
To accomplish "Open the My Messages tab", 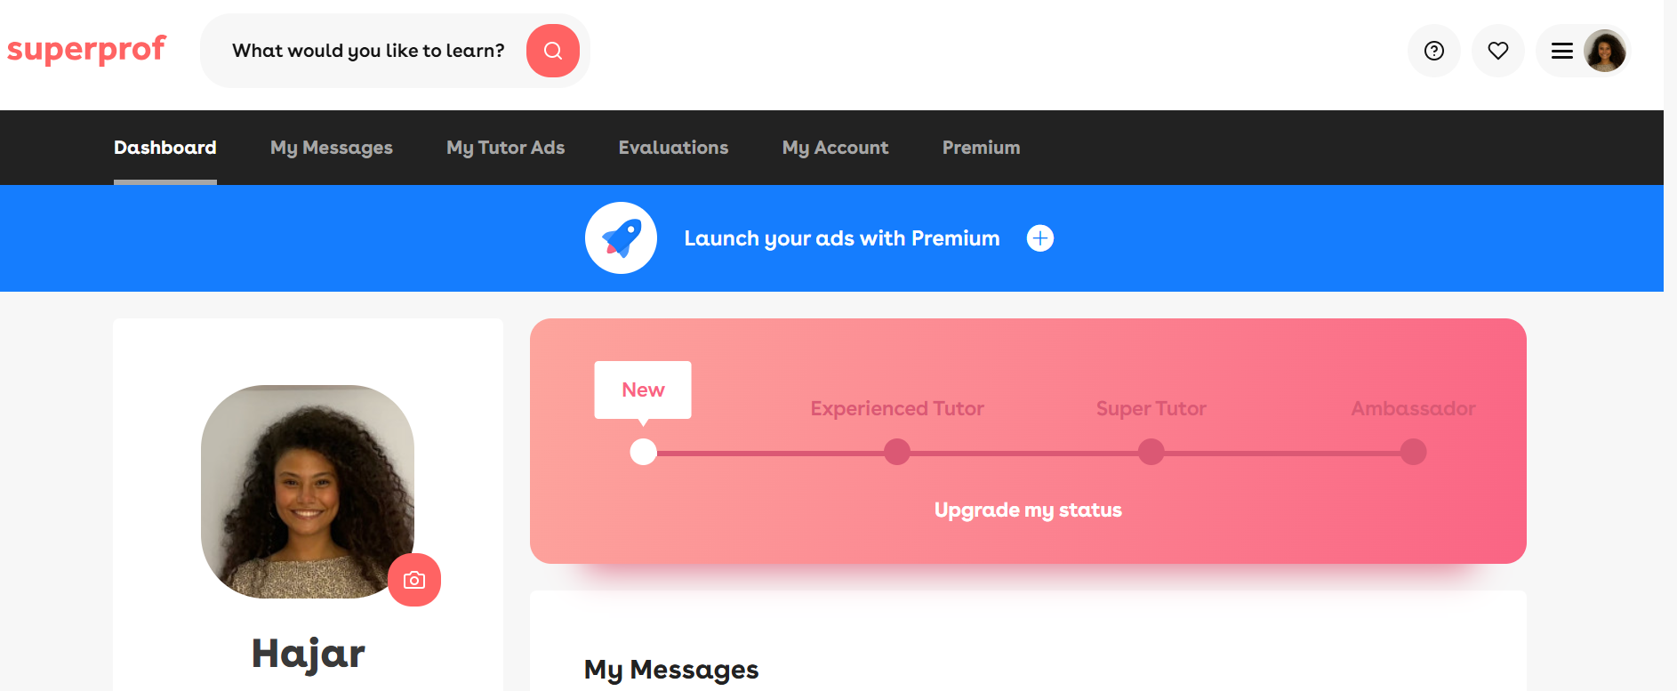I will tap(331, 148).
